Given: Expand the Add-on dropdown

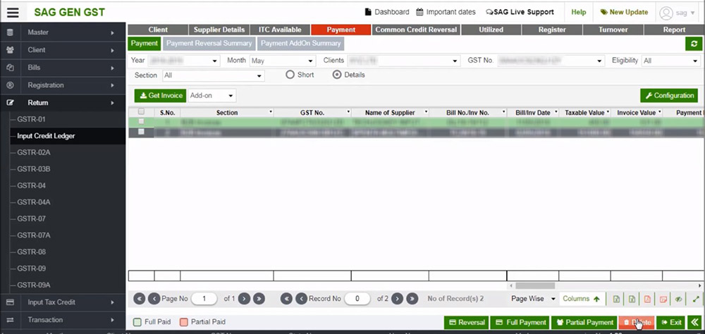Looking at the screenshot, I should click(211, 95).
